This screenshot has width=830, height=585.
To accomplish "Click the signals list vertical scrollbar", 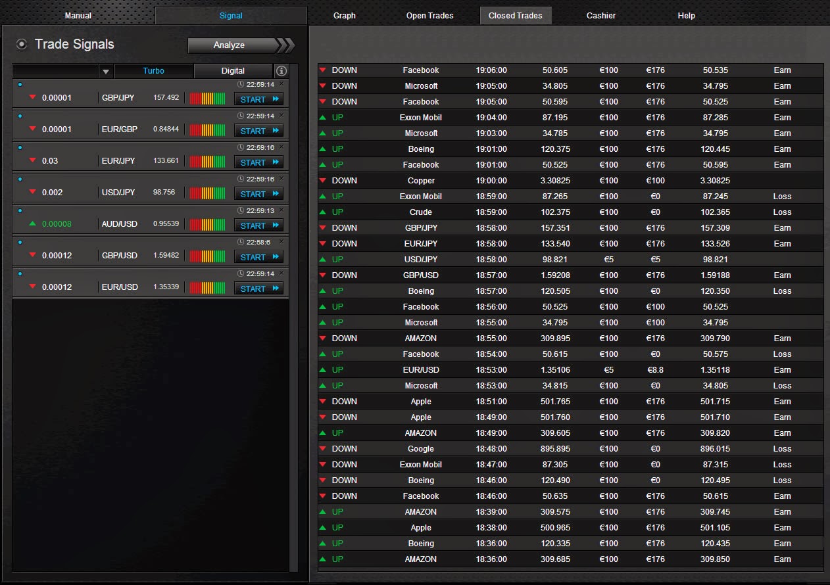I will (x=294, y=317).
